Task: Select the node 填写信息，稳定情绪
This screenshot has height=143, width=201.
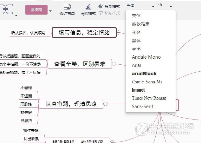Action: (84, 32)
